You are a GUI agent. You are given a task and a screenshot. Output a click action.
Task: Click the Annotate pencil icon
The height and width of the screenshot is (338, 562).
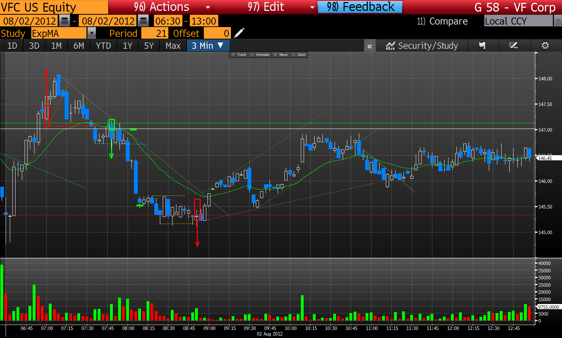[x=252, y=55]
